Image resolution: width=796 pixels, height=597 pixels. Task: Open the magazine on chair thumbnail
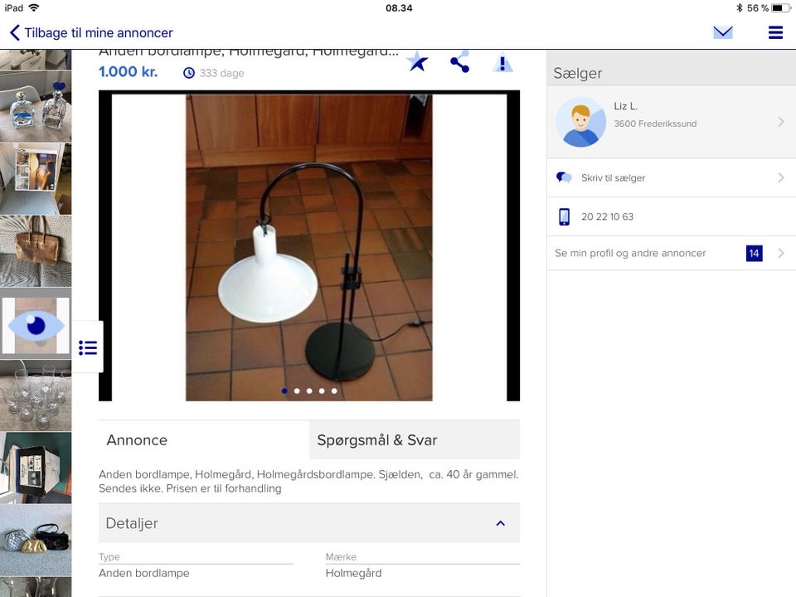(x=36, y=179)
